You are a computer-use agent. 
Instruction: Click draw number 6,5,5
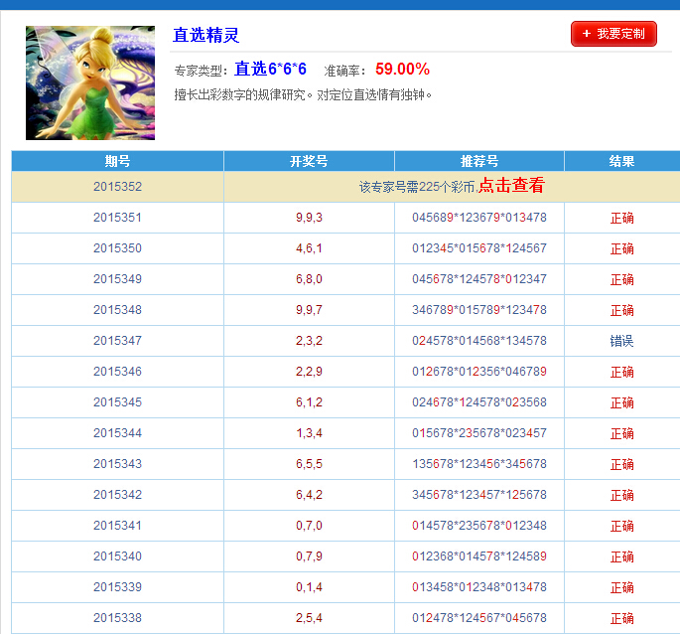309,464
